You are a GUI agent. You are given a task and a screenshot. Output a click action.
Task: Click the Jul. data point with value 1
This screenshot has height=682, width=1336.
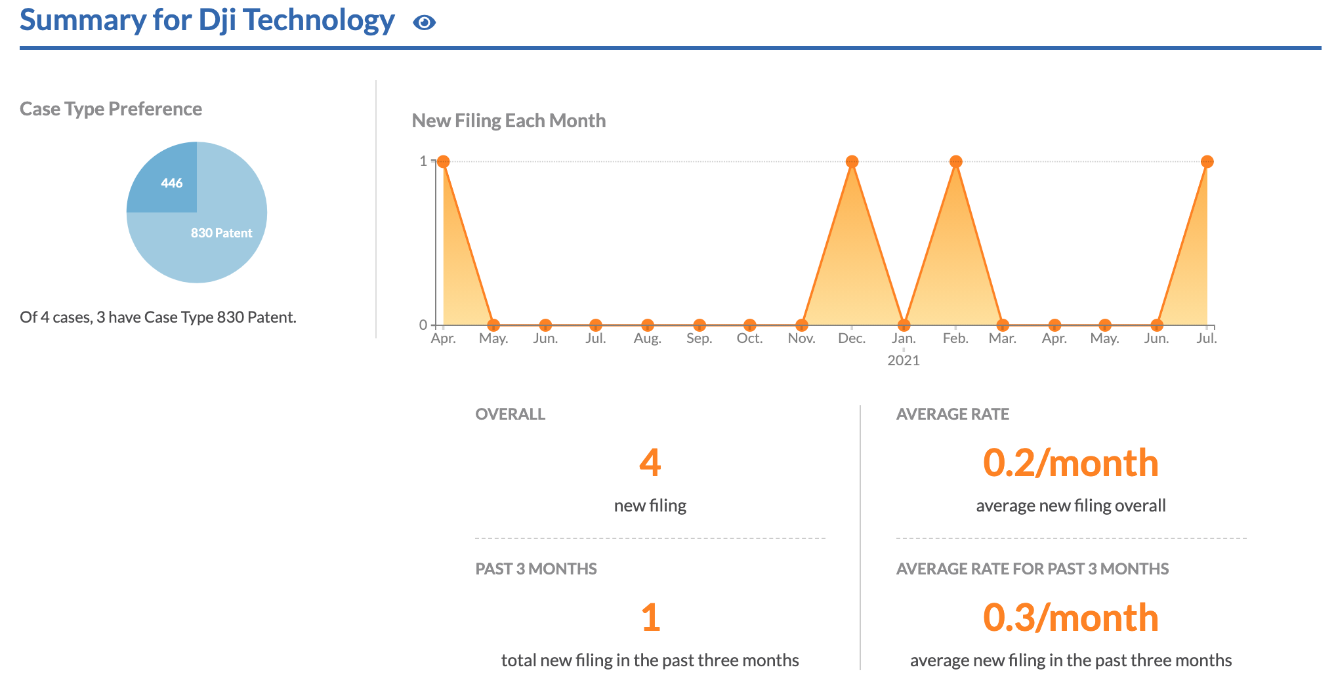coord(1207,161)
